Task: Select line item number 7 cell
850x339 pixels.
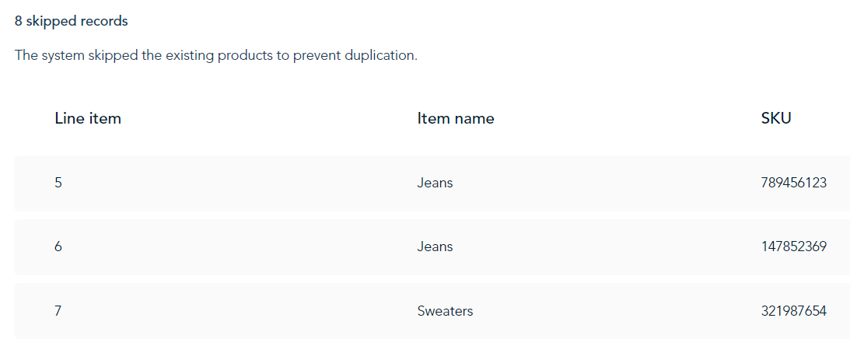Action: (58, 311)
